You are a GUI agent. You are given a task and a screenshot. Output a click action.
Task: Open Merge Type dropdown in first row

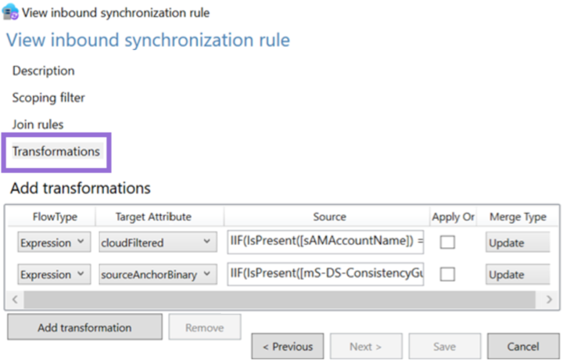coord(516,243)
